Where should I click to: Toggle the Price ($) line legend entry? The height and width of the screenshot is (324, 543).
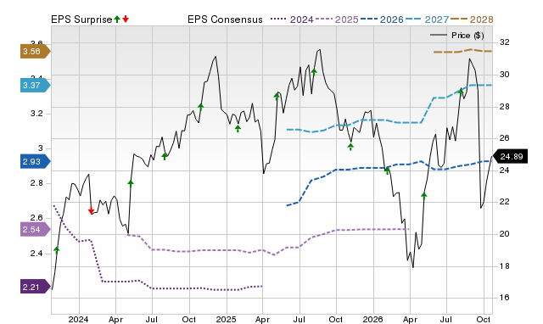coord(456,36)
